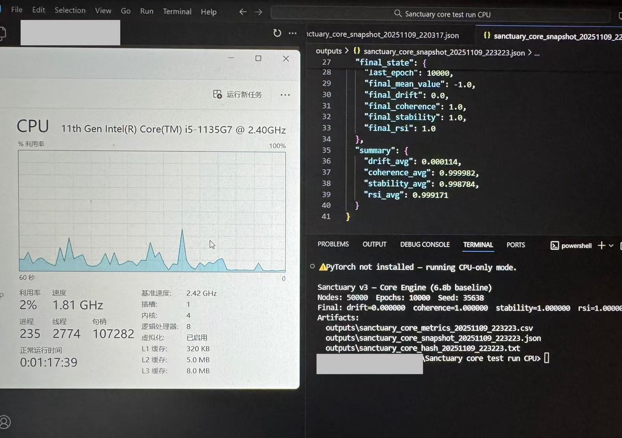Switch to the snapshot_20251109_220317.json tab
The width and height of the screenshot is (622, 438).
coord(381,36)
